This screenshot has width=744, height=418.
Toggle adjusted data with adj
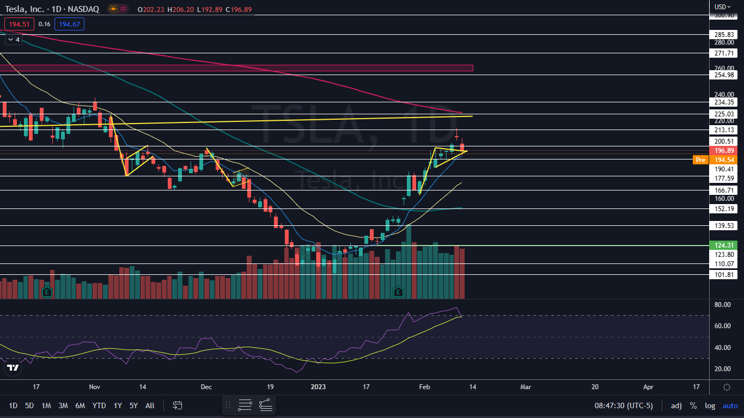pyautogui.click(x=676, y=405)
